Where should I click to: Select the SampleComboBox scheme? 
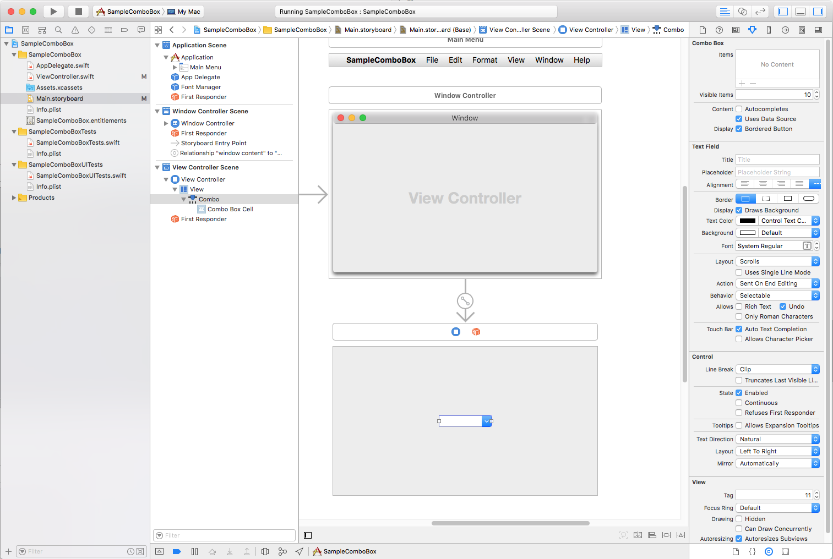128,12
